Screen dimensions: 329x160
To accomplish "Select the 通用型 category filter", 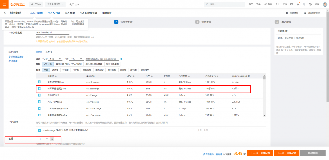I will (x=55, y=70).
